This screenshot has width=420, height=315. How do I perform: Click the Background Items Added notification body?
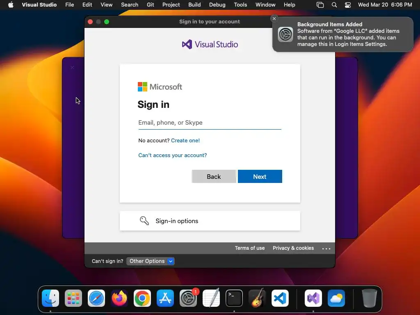click(x=343, y=34)
